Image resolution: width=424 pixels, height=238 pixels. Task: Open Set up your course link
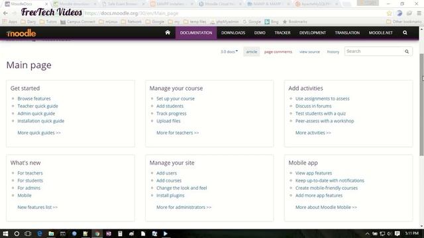click(175, 99)
